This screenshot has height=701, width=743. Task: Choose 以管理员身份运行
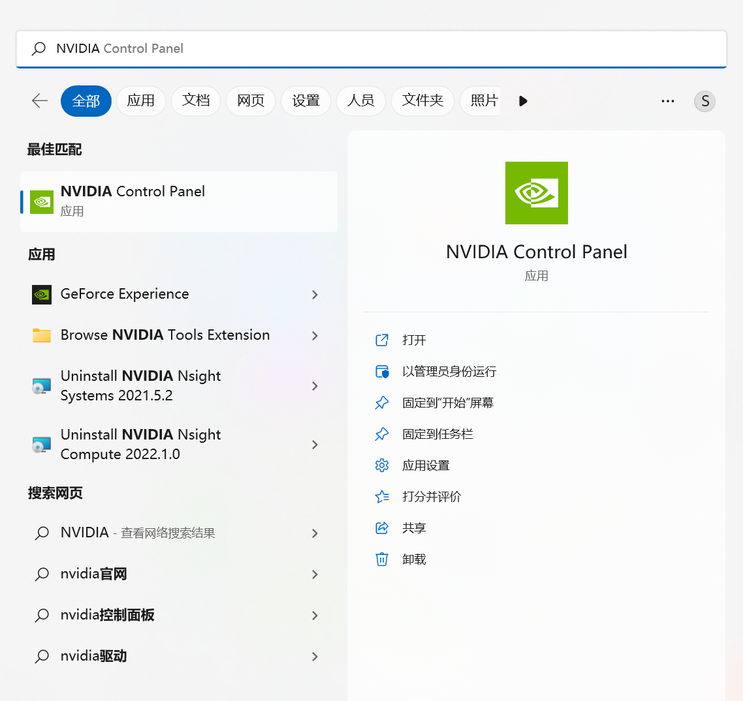pyautogui.click(x=449, y=372)
